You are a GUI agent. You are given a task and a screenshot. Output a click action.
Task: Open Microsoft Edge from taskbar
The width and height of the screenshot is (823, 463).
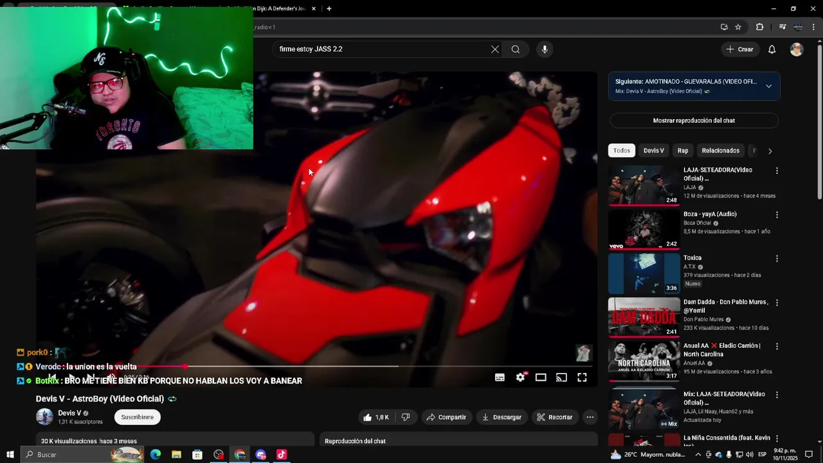click(156, 455)
